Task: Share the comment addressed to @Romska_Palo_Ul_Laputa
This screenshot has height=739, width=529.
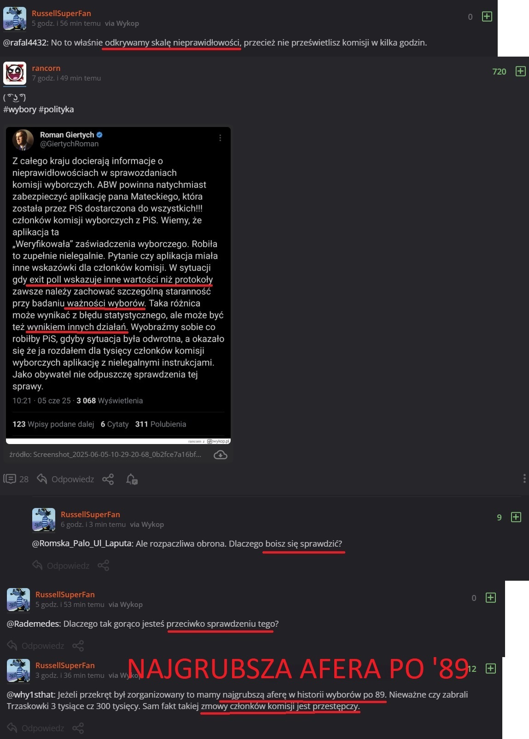Action: [x=104, y=566]
